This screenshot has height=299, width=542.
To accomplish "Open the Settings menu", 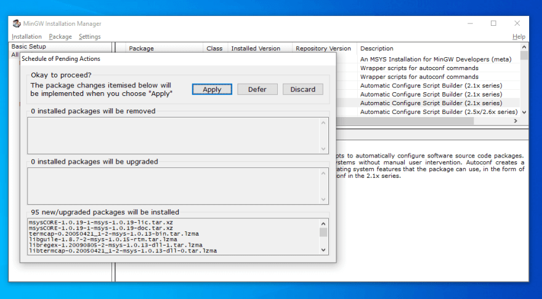I will (89, 36).
